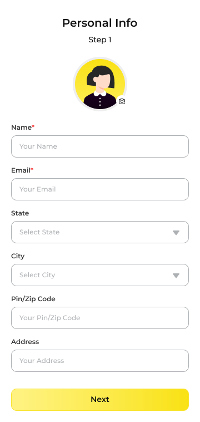200x422 pixels.
Task: Click the Personal Info heading
Action: coord(100,23)
